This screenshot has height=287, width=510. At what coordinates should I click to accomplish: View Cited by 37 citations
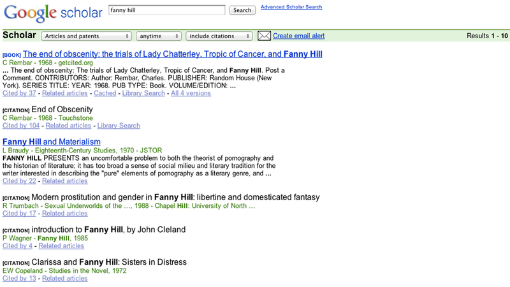19,93
